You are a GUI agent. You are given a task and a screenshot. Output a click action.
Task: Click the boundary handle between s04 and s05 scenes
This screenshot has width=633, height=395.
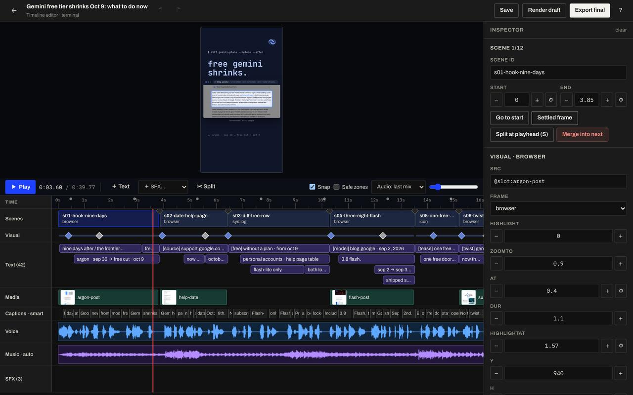pos(415,211)
